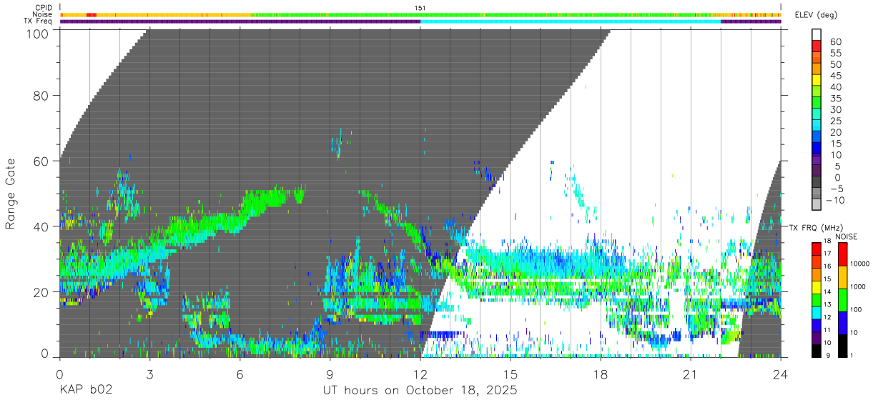Viewport: 878px width, 405px height.
Task: Click the y-axis tick label "100"
Action: 38,34
